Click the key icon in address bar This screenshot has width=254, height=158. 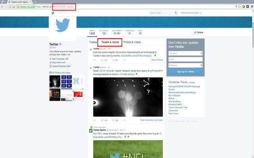[x=236, y=7]
